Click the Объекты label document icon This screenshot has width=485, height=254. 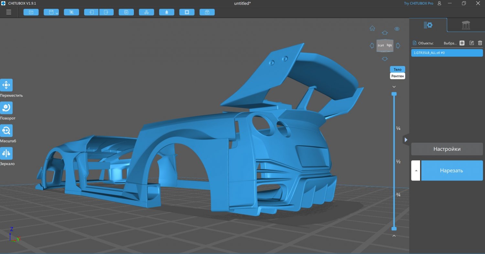click(x=415, y=43)
